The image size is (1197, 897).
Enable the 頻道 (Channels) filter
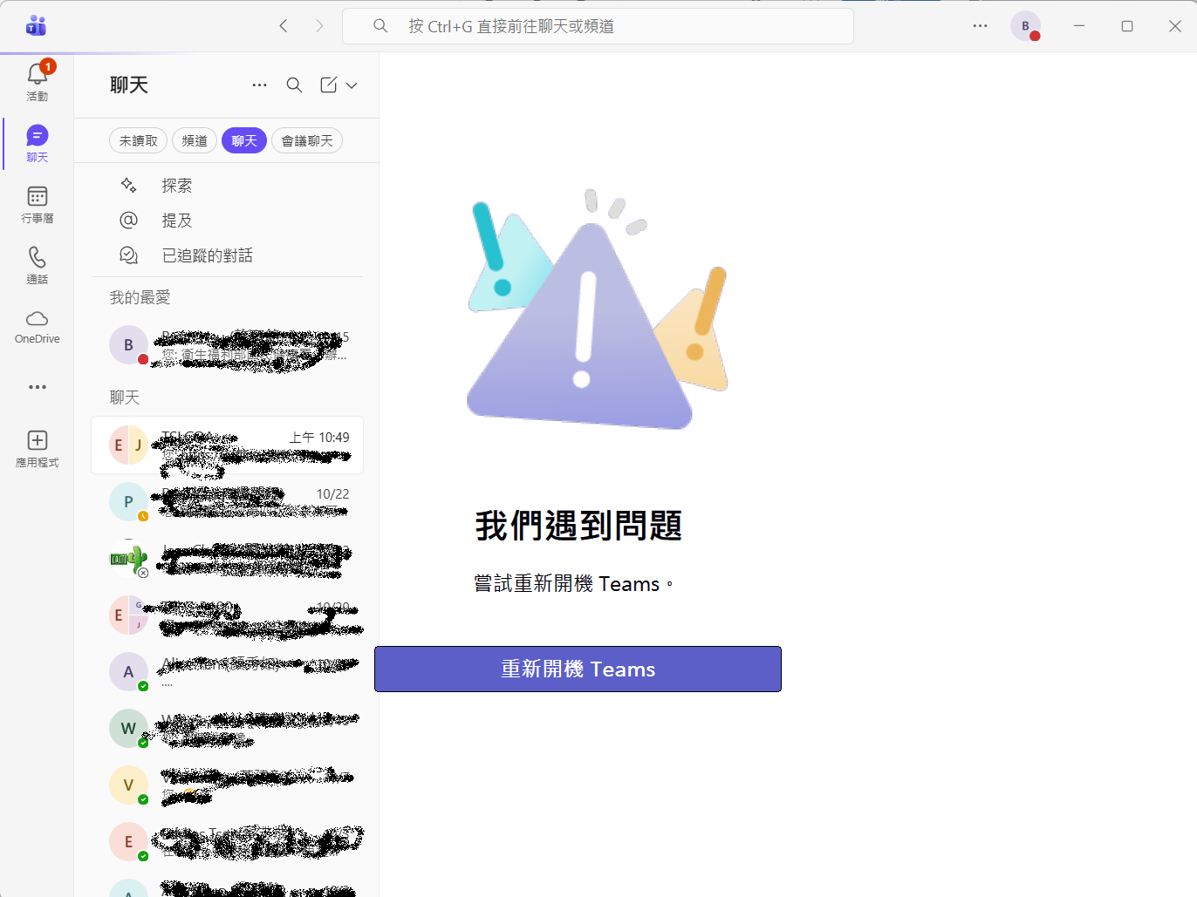pyautogui.click(x=194, y=139)
